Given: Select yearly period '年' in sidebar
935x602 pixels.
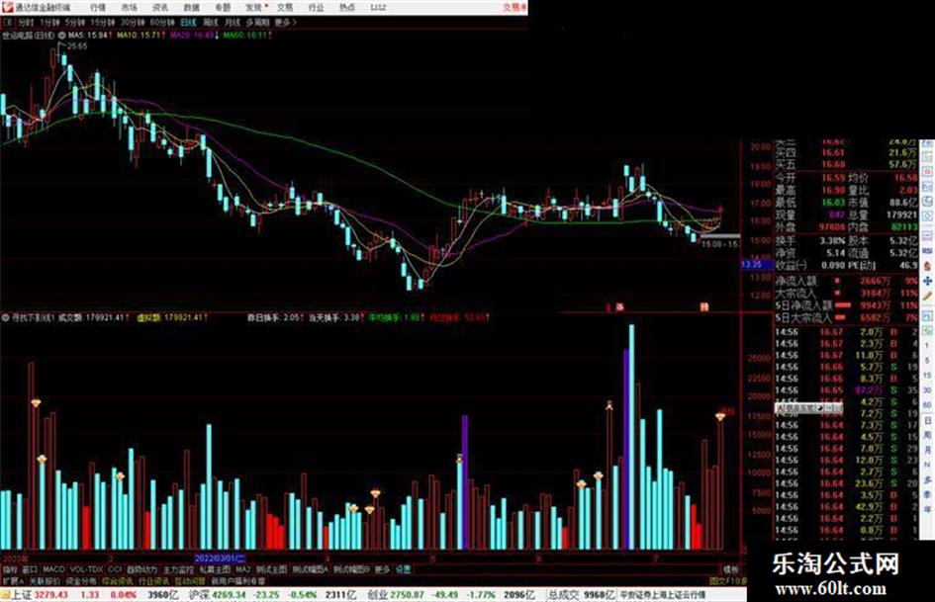Looking at the screenshot, I should (927, 510).
